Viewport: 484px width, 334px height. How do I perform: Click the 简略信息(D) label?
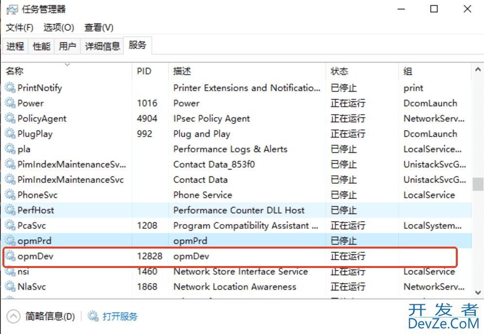(x=50, y=317)
